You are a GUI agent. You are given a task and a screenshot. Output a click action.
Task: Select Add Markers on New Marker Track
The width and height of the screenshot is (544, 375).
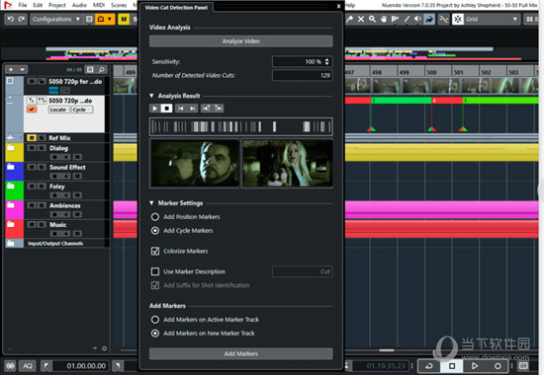coord(155,334)
